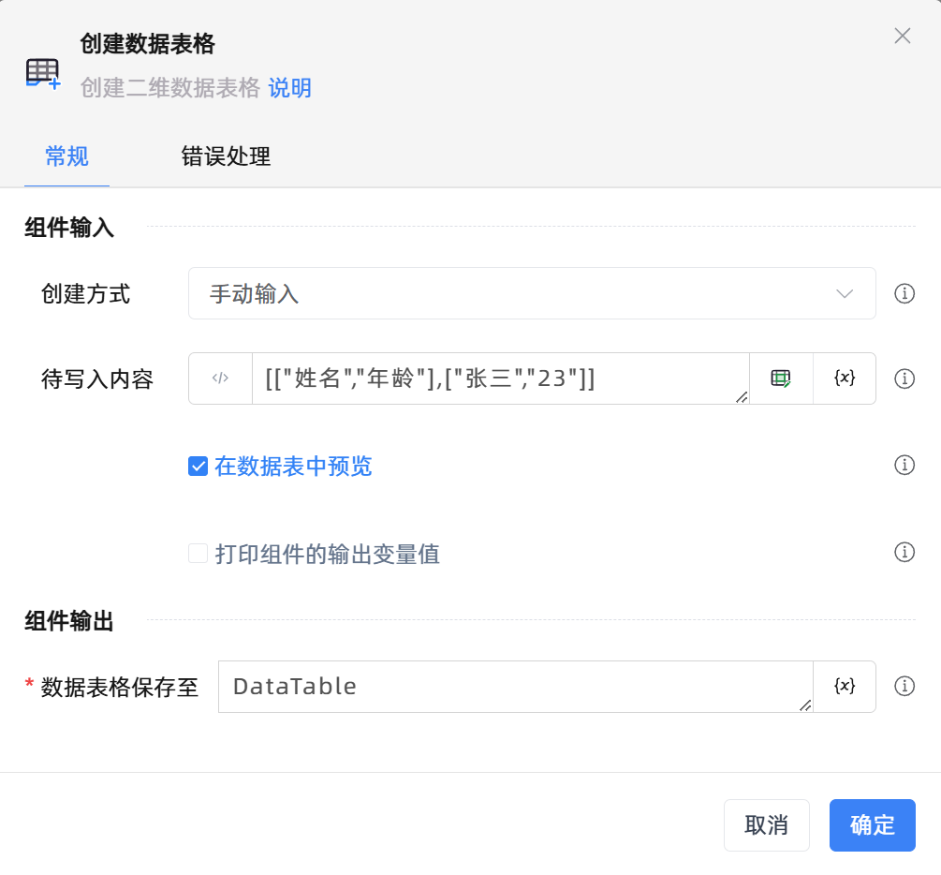Click the 在数据表中预览 label
The width and height of the screenshot is (941, 875).
point(293,466)
